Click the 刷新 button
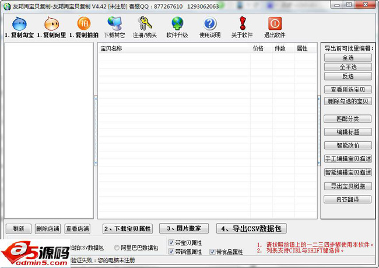Screen dimensions: 379x268 coord(19,228)
